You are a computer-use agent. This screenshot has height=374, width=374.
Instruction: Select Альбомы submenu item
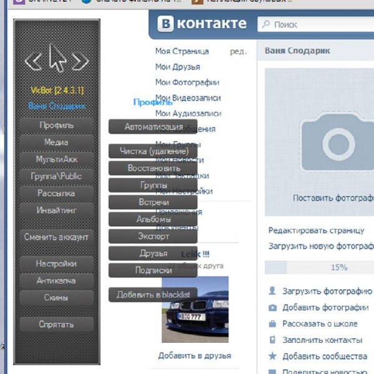coord(153,219)
